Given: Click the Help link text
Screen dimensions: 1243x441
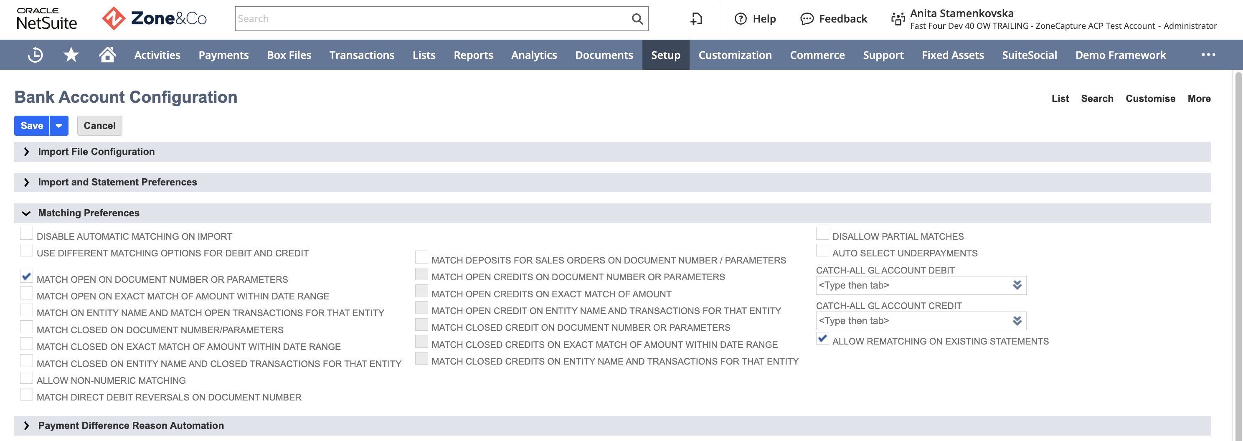Looking at the screenshot, I should [764, 19].
